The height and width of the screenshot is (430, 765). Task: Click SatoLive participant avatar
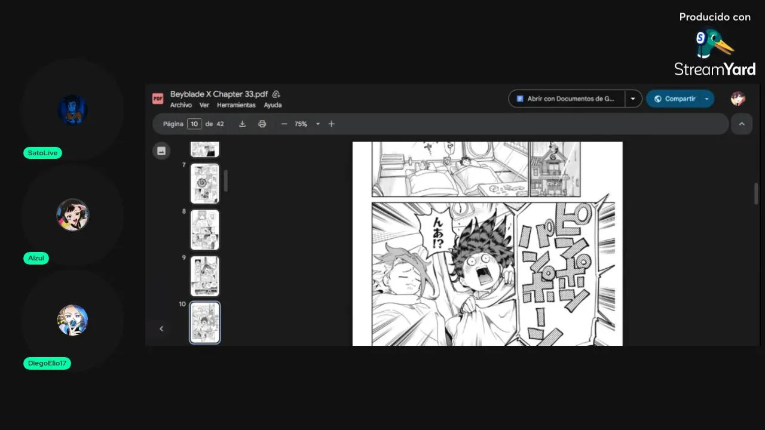[x=73, y=110]
